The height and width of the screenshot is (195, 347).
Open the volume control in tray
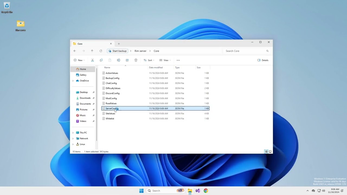click(323, 191)
